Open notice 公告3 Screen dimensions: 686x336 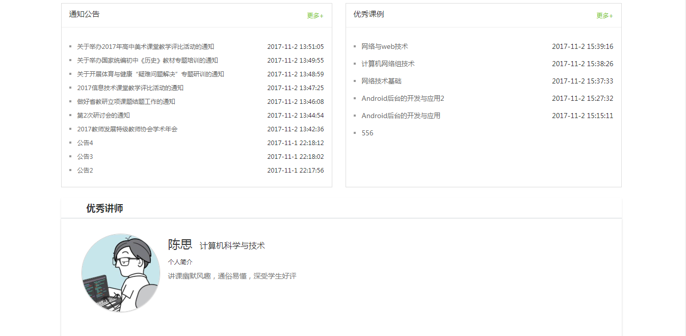(85, 157)
